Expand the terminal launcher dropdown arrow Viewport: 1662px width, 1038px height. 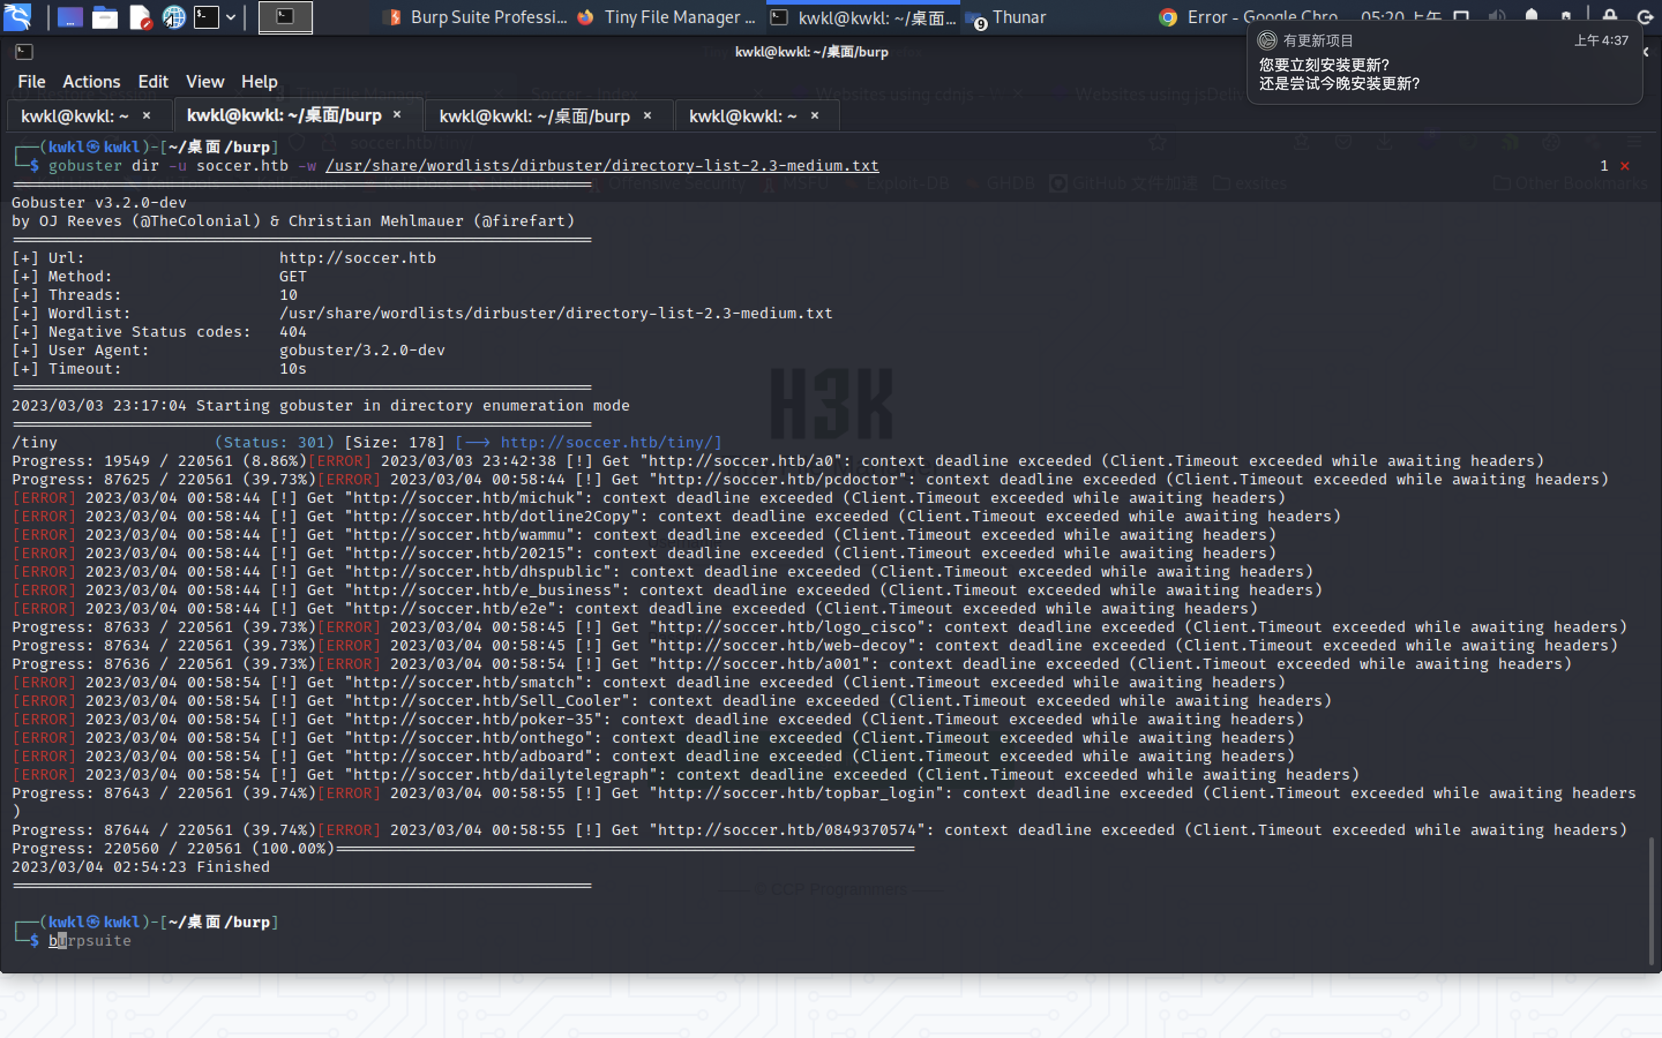[x=231, y=17]
